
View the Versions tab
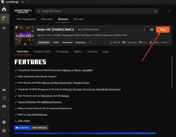93,51
